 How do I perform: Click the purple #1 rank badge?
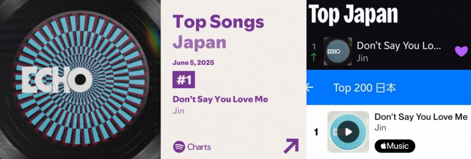click(x=183, y=80)
